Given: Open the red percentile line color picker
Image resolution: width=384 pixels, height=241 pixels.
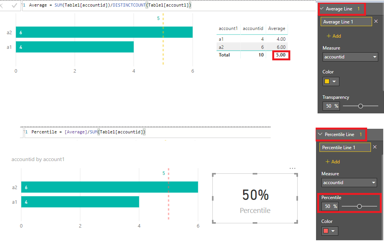Looking at the screenshot, I should tap(329, 231).
